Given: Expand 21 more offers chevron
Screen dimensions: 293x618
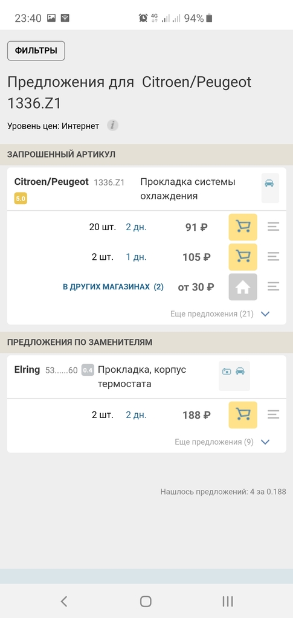Looking at the screenshot, I should pyautogui.click(x=265, y=314).
